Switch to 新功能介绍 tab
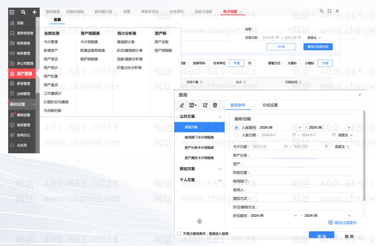This screenshot has height=246, width=376. pos(103,12)
